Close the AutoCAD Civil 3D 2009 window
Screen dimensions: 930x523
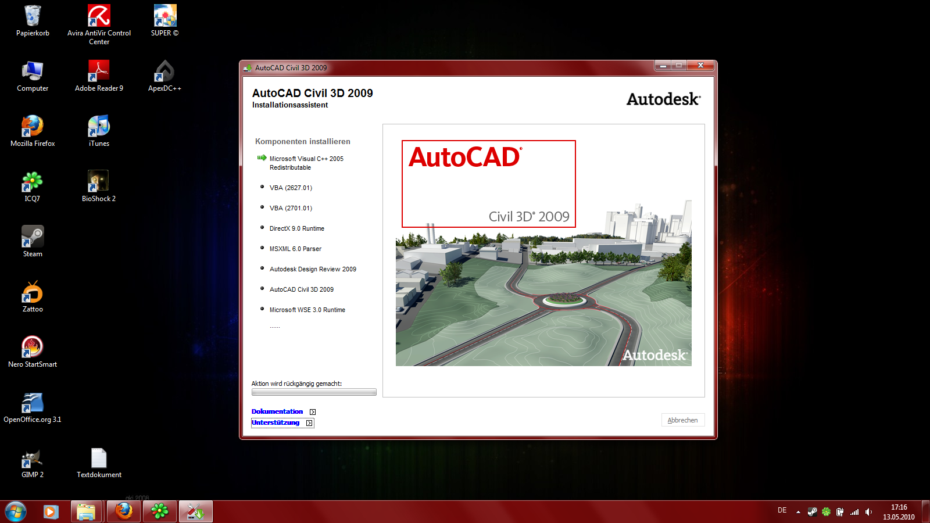click(701, 66)
